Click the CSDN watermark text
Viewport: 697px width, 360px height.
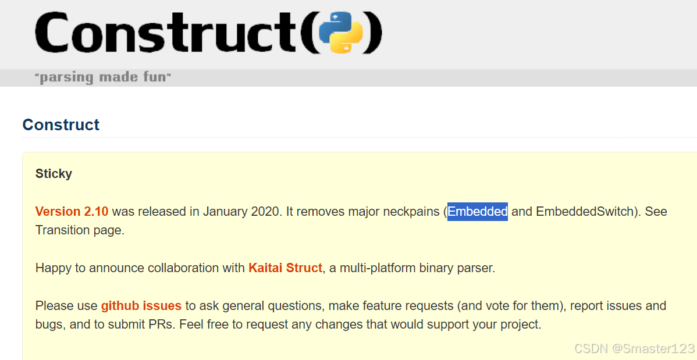click(x=588, y=348)
